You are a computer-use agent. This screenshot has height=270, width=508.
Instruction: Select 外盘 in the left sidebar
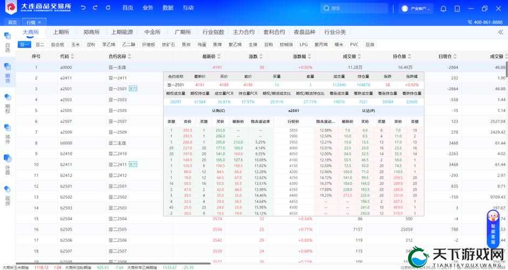point(8,165)
